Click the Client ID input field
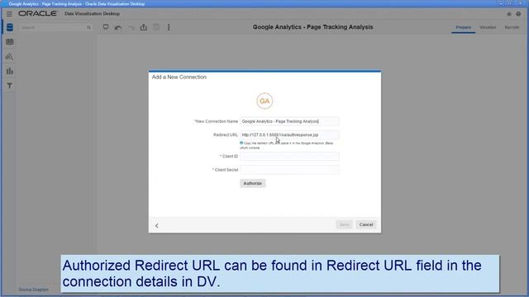The height and width of the screenshot is (297, 529). tap(289, 156)
